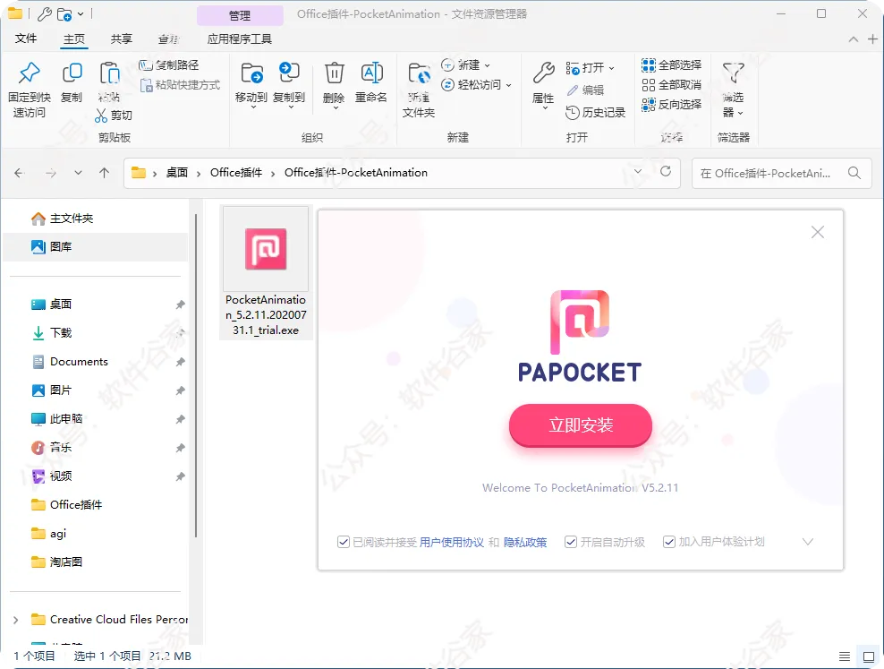Open Documents in the navigation pane
Screen dimensions: 884x669
[96, 362]
